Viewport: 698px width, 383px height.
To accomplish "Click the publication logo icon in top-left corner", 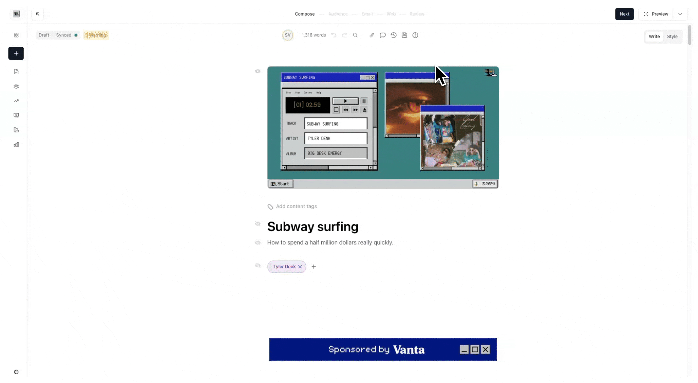I will [16, 14].
